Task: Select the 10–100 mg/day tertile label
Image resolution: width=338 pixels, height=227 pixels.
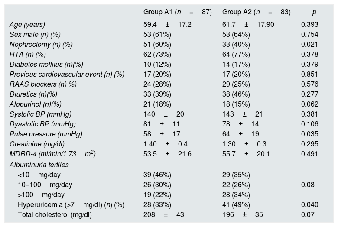Action: (45, 185)
